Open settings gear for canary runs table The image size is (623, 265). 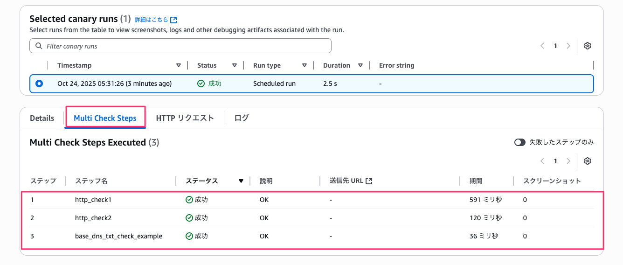[x=588, y=46]
